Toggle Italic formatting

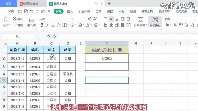[x=47, y=25]
